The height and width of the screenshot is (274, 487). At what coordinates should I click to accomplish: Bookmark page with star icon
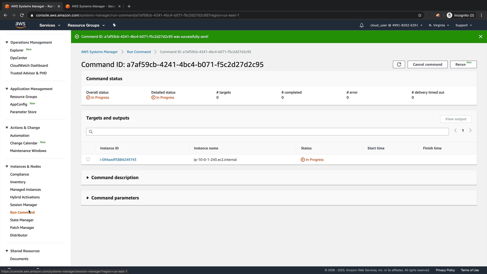coord(420,15)
